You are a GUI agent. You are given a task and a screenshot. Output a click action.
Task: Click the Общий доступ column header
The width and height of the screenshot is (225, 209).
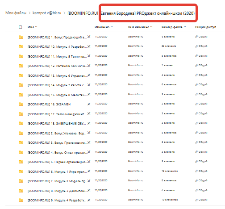(x=205, y=27)
